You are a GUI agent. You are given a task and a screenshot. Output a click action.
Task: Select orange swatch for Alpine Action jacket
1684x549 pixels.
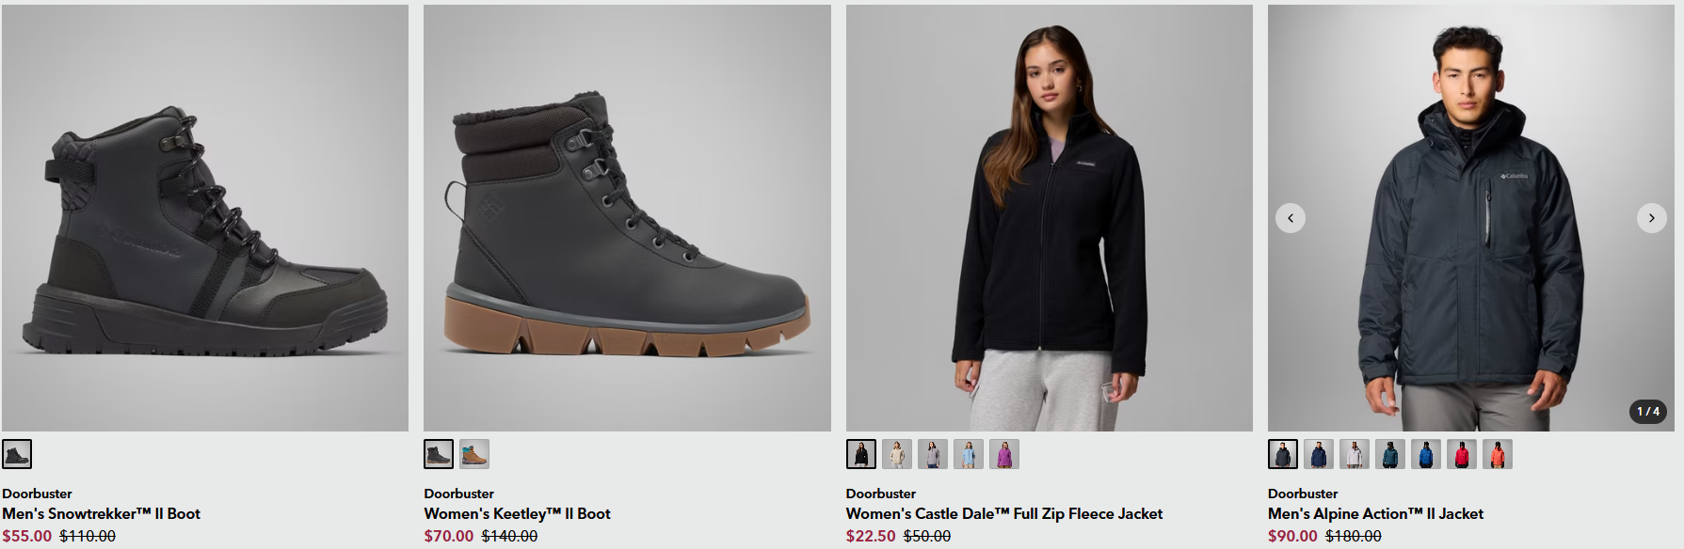tap(1498, 454)
